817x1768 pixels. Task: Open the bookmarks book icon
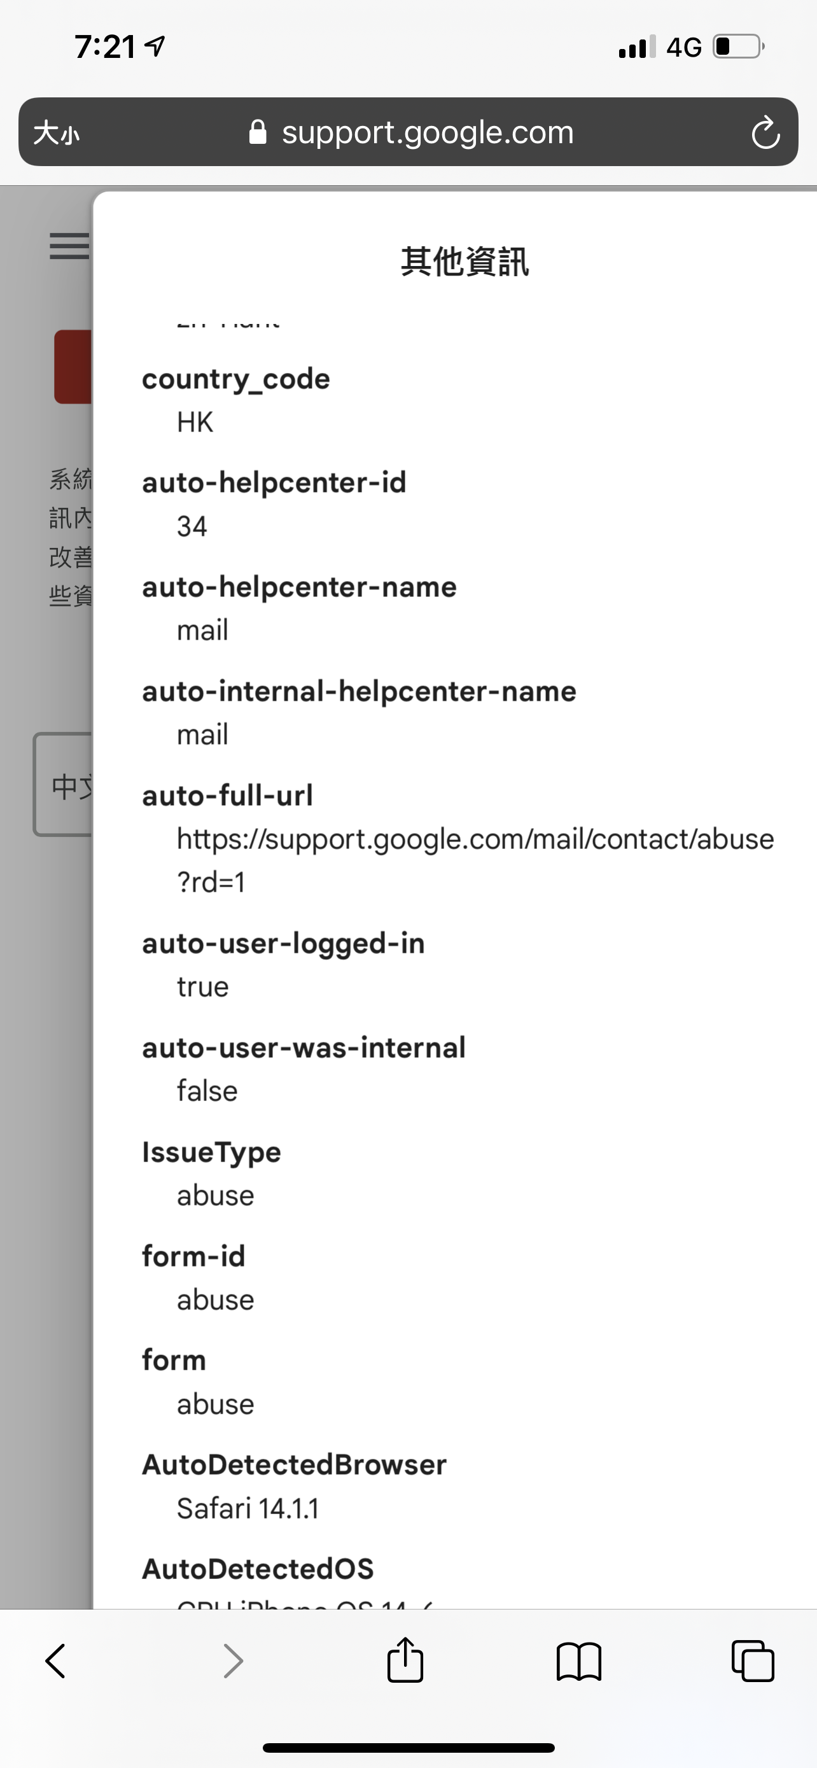pyautogui.click(x=579, y=1661)
